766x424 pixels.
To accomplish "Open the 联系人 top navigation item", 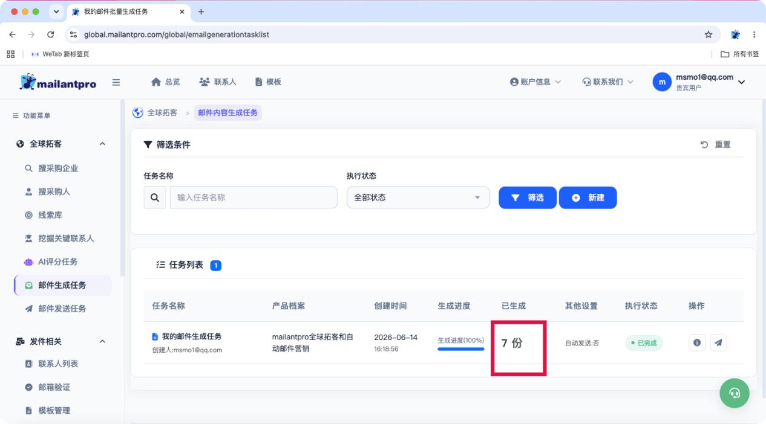I will tap(217, 82).
